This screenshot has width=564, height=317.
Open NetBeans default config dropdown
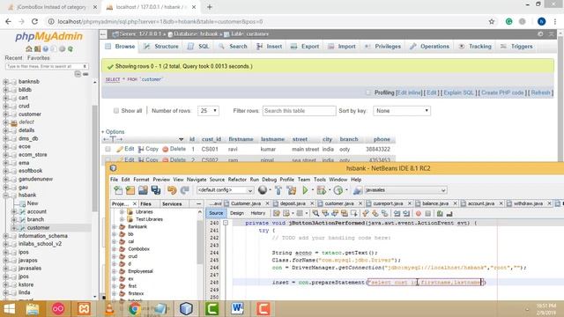pyautogui.click(x=226, y=190)
